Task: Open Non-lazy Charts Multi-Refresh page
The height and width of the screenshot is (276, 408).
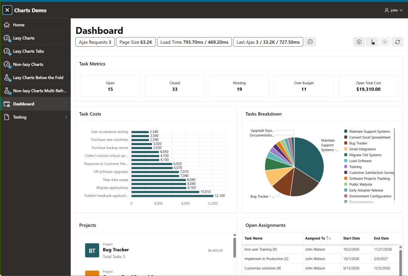Action: (35, 91)
